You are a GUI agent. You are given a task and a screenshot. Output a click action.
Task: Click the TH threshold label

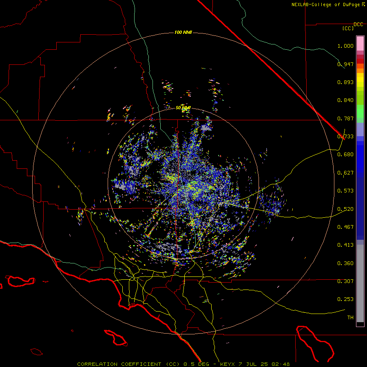350,318
